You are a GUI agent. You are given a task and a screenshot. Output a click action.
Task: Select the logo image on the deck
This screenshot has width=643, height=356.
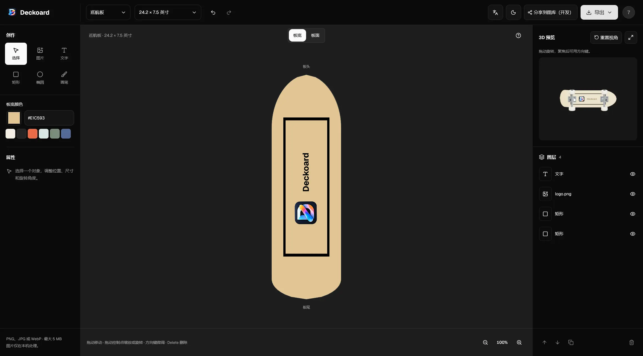pos(306,213)
